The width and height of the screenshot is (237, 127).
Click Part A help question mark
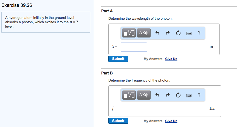199,33
